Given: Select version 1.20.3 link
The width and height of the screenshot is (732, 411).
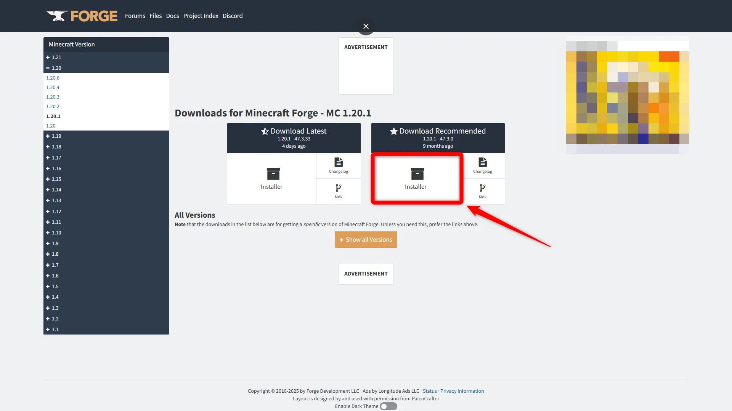Looking at the screenshot, I should [53, 97].
